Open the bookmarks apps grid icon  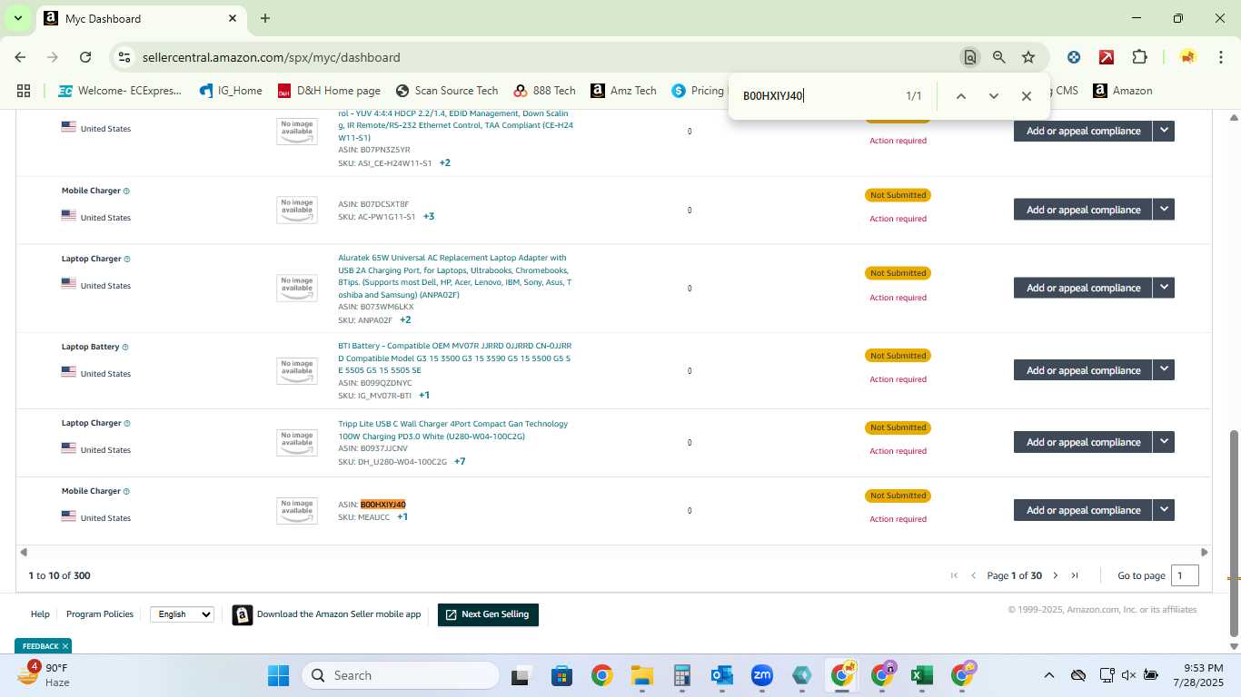(x=24, y=91)
